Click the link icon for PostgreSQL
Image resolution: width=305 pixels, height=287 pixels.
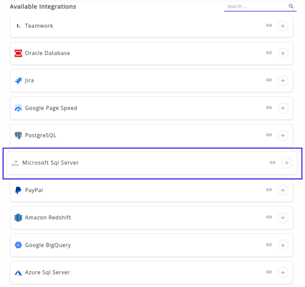point(269,135)
